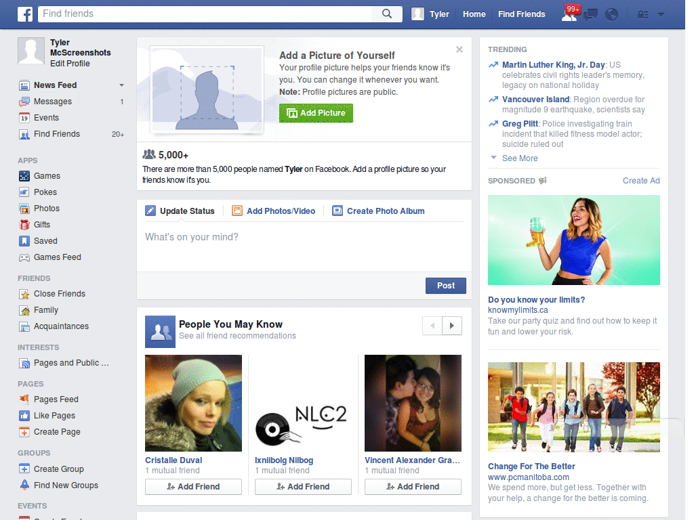Click the green Add Picture button

[316, 113]
